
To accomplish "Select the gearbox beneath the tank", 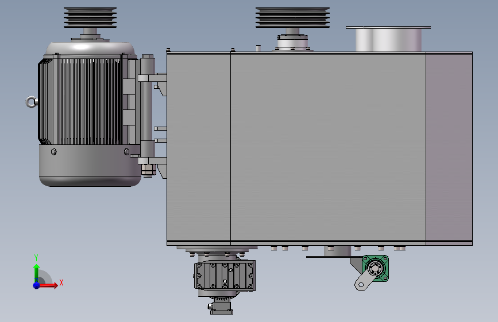I will tap(225, 276).
